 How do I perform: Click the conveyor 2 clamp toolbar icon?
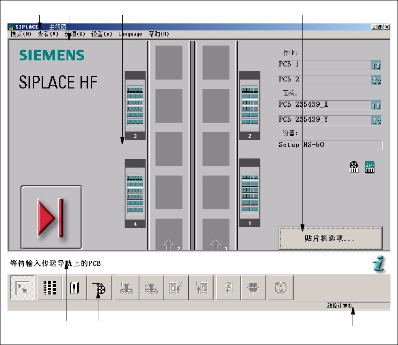[151, 288]
